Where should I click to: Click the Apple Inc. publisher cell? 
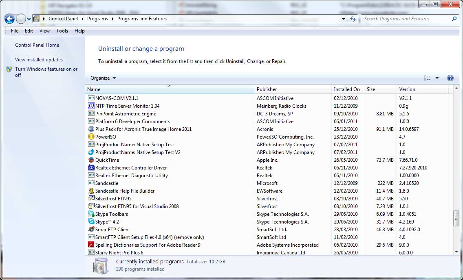click(x=267, y=160)
